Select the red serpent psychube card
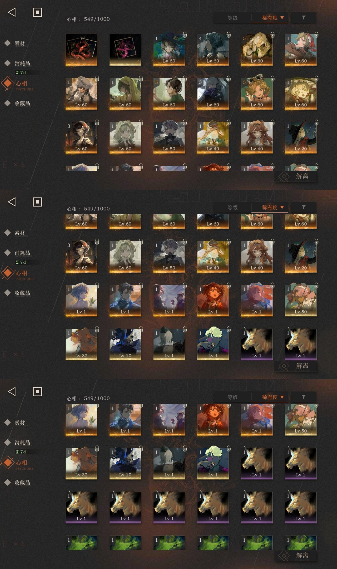This screenshot has width=337, height=569. tap(81, 50)
